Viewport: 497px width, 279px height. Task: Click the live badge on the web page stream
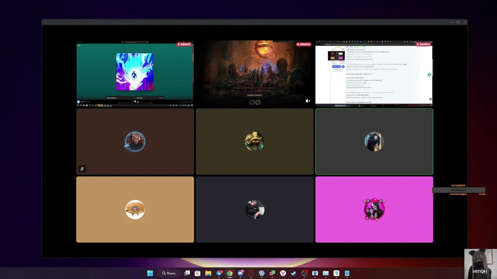coord(423,44)
